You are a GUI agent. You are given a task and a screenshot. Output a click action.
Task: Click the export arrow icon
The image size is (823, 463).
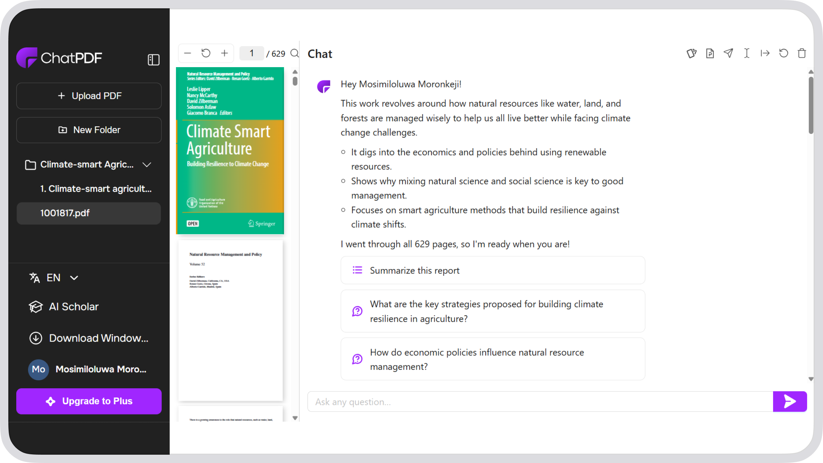(765, 53)
